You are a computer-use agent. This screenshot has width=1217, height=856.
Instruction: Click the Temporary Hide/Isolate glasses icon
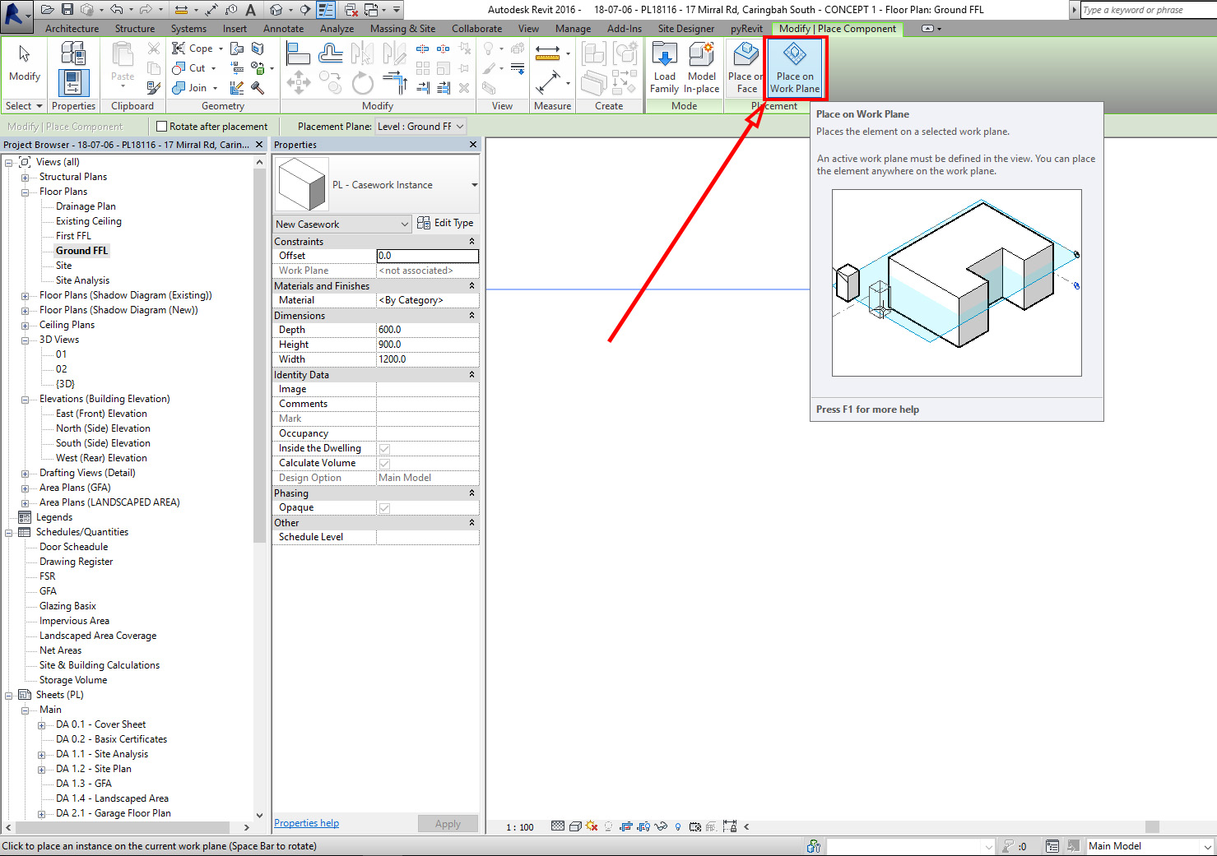click(662, 826)
